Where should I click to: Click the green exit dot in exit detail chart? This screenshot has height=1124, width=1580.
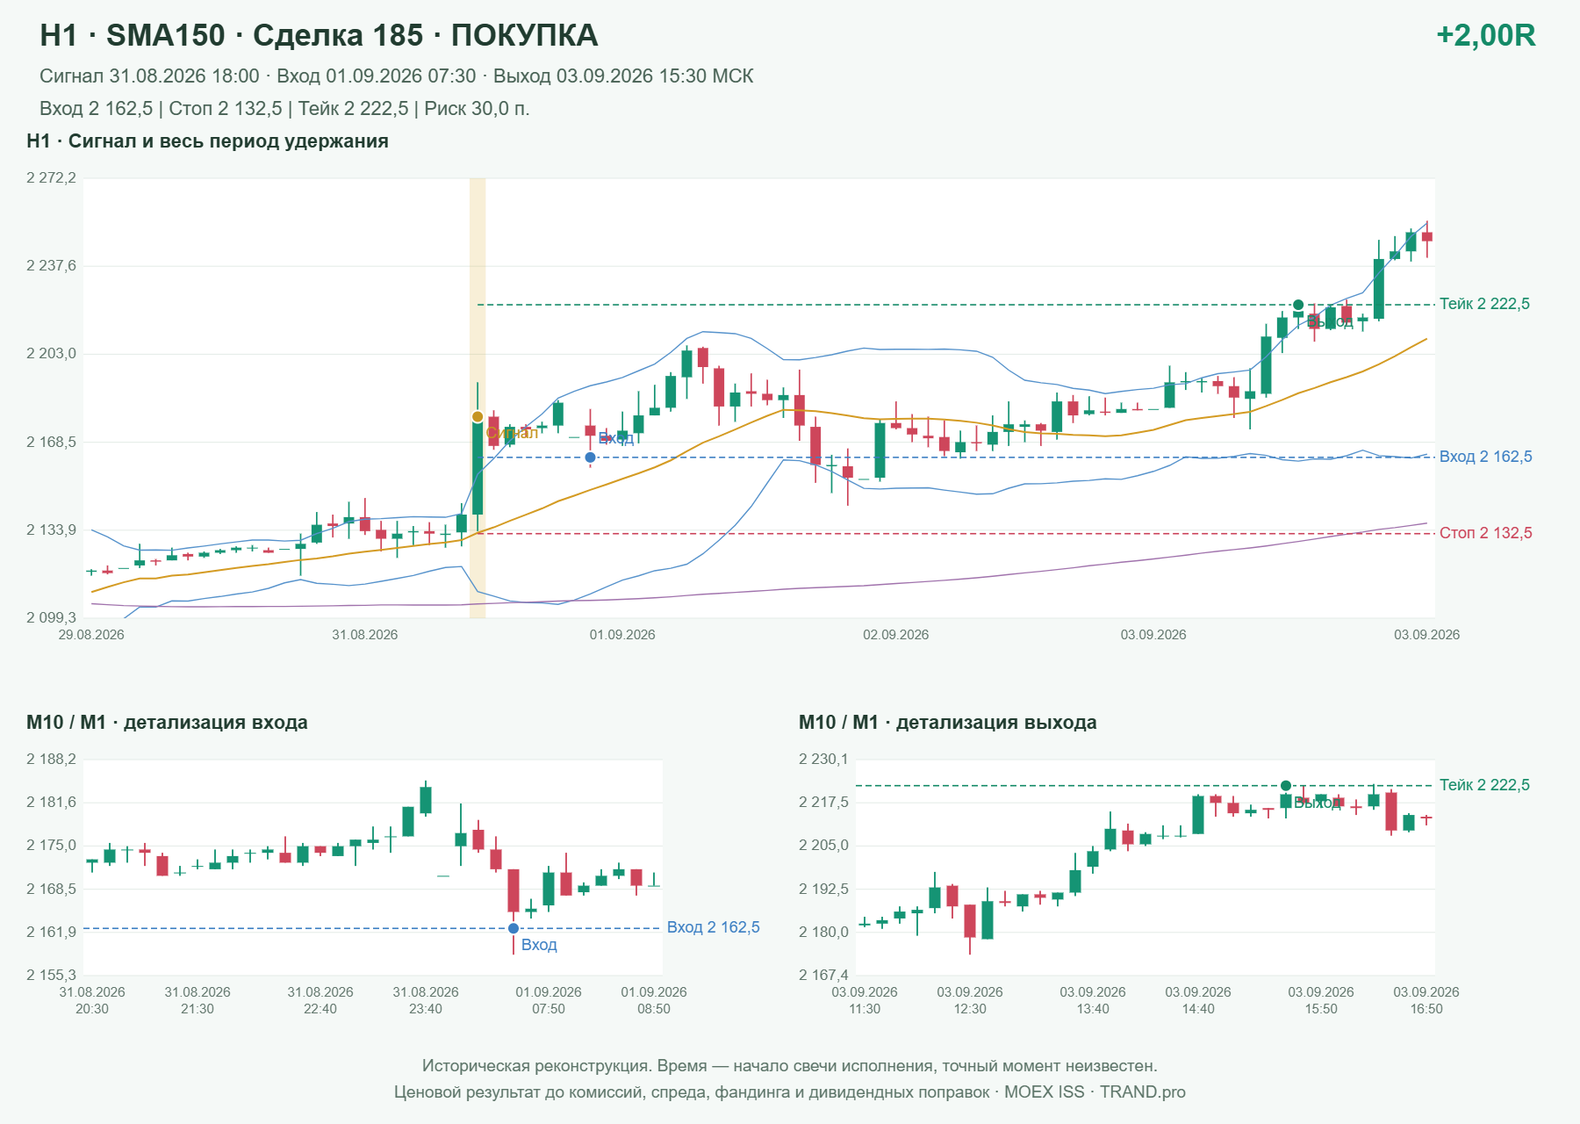(1286, 786)
